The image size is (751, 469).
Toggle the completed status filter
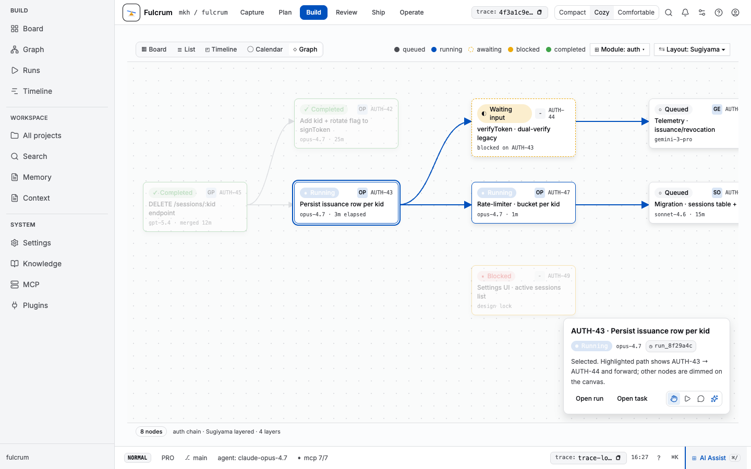pos(565,50)
